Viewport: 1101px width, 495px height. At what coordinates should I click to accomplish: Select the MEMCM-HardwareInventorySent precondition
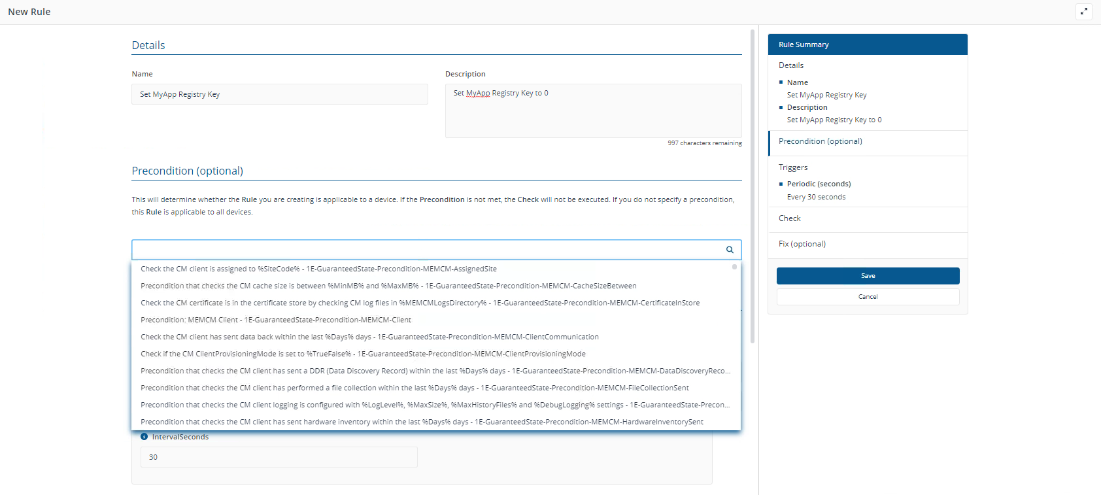[422, 422]
